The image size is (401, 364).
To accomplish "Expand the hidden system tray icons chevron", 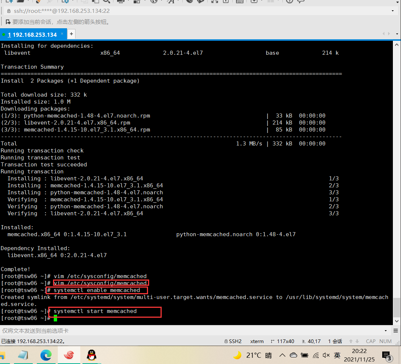I will 282,355.
